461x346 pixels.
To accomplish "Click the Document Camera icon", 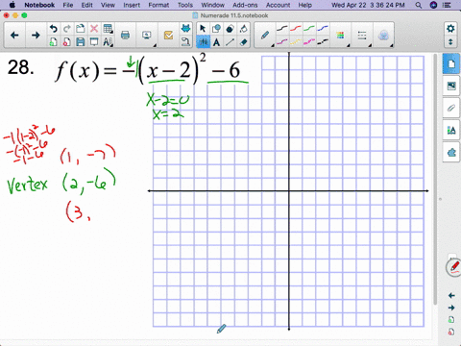I will (185, 42).
